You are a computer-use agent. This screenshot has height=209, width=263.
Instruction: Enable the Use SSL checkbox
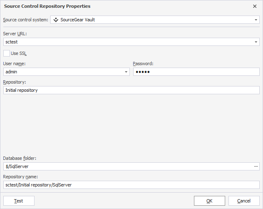(7, 53)
